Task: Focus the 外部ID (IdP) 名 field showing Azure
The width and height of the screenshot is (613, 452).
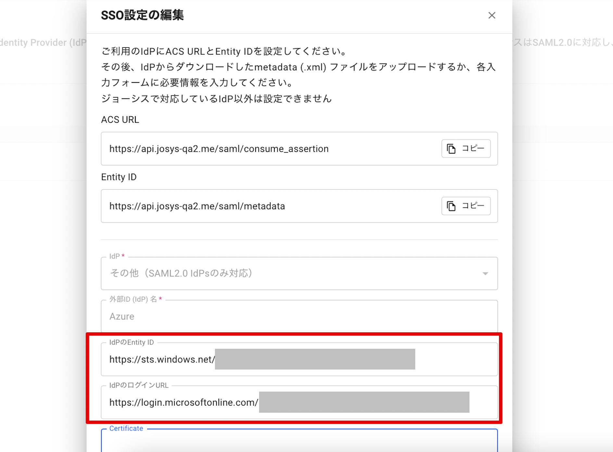Action: coord(299,316)
